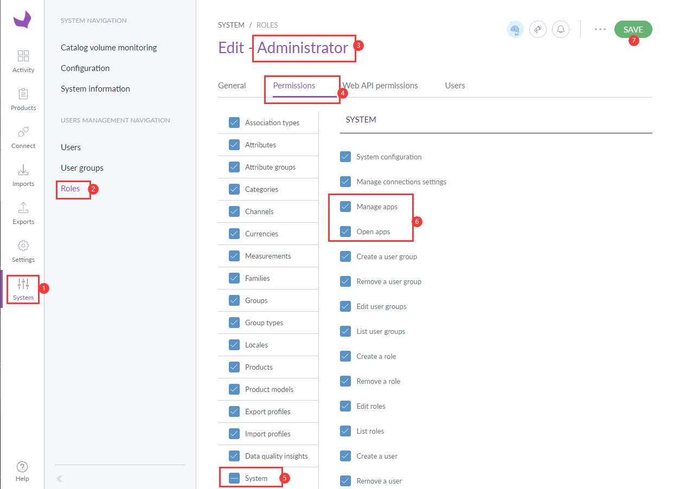The height and width of the screenshot is (489, 673).
Task: Collapse the navigation panel with double chevron
Action: (x=60, y=479)
